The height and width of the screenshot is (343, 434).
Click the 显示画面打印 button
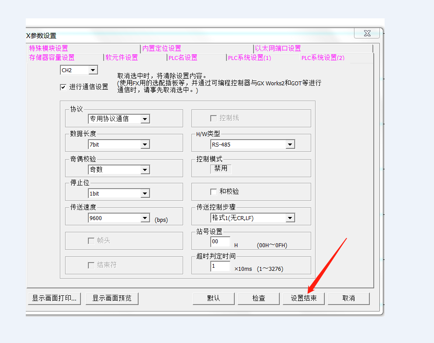[54, 298]
